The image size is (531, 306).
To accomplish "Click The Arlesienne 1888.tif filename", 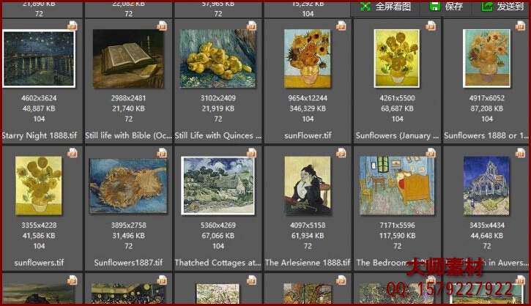I will point(308,262).
